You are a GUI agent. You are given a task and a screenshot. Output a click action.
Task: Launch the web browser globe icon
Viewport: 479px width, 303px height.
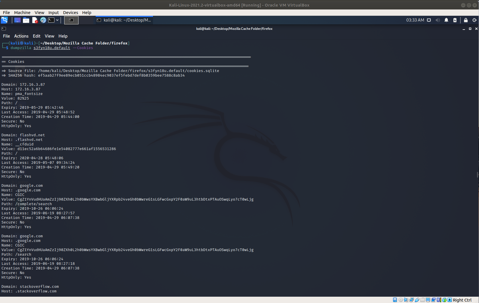point(43,20)
